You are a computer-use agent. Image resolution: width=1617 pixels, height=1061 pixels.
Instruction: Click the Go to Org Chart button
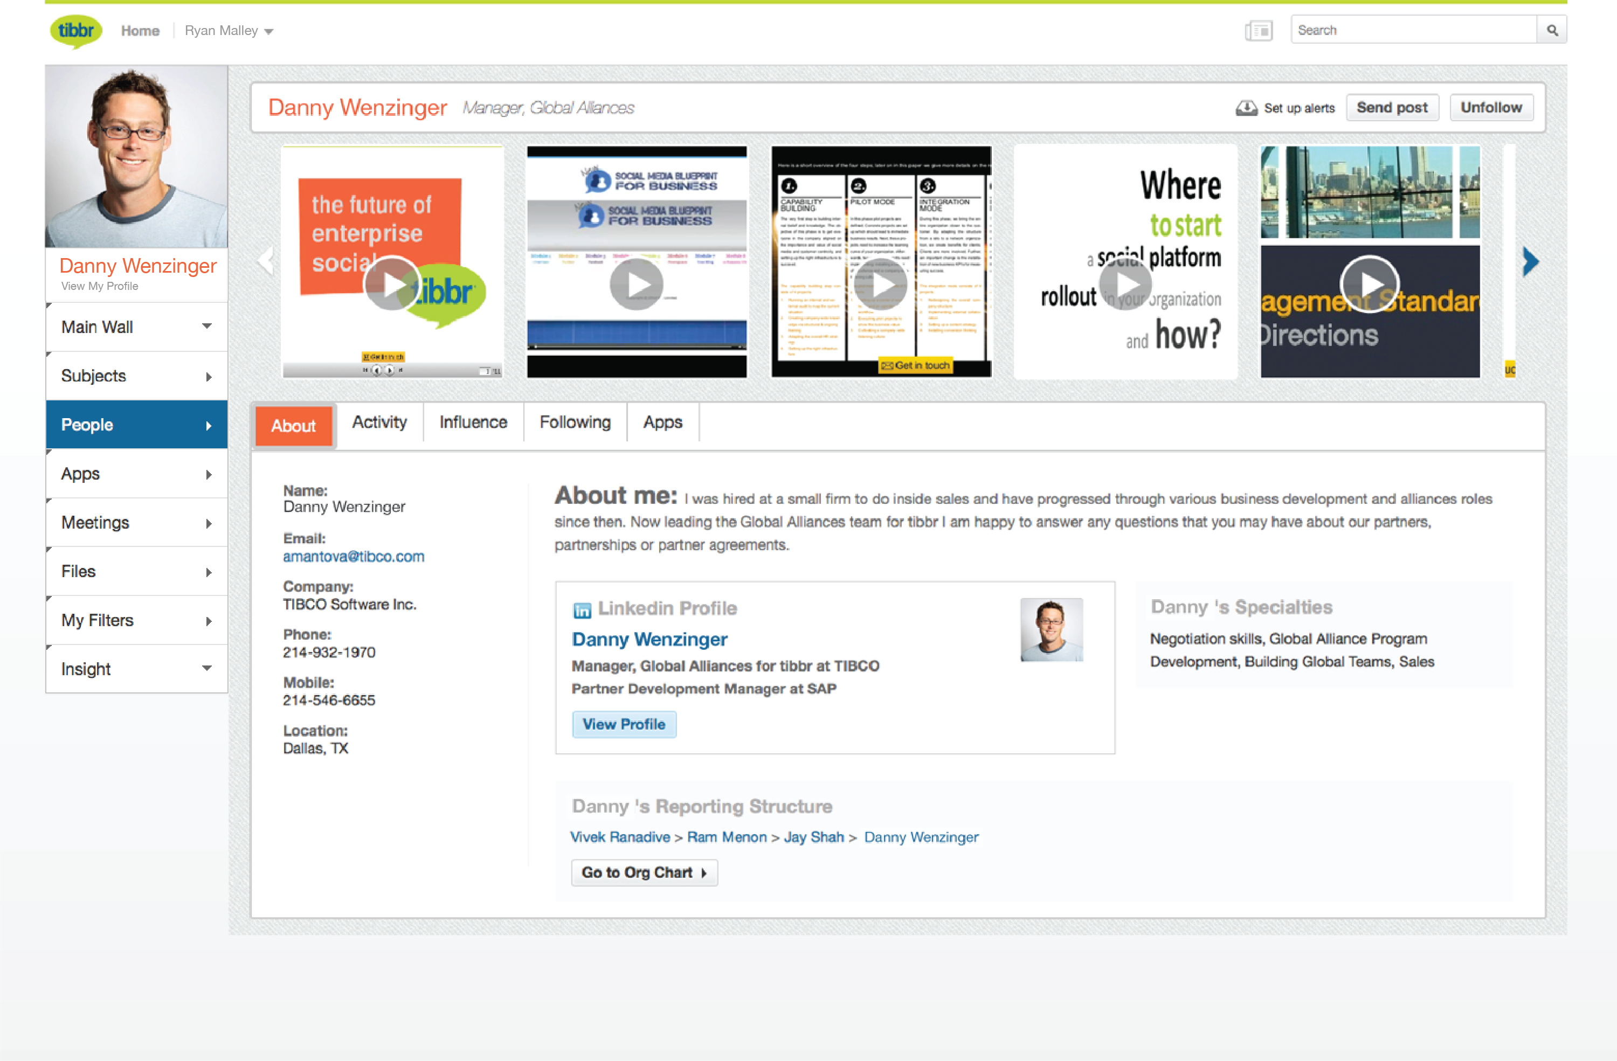[644, 873]
